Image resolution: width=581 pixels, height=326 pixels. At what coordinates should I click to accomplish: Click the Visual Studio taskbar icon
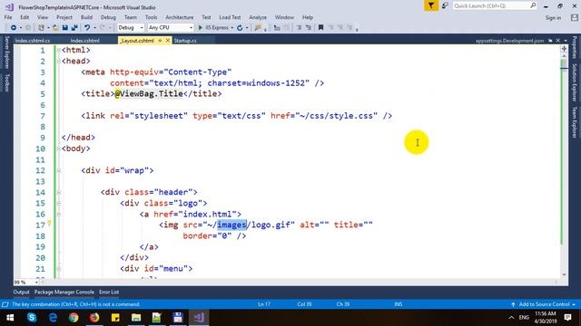click(199, 318)
